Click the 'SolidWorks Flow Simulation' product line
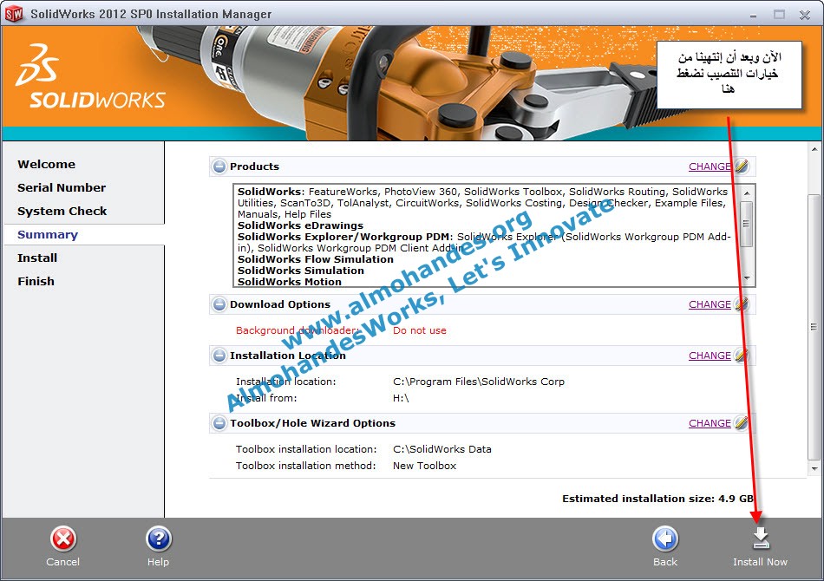The height and width of the screenshot is (581, 824). tap(316, 259)
